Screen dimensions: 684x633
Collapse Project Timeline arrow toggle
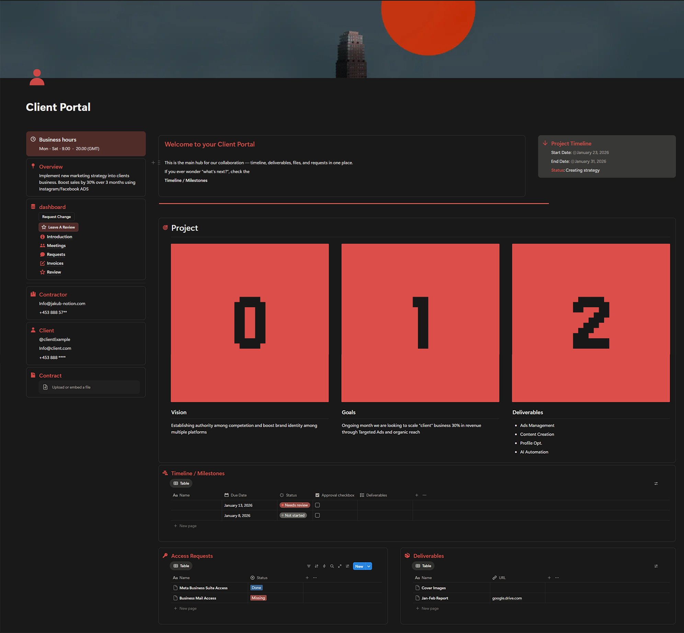pos(545,143)
